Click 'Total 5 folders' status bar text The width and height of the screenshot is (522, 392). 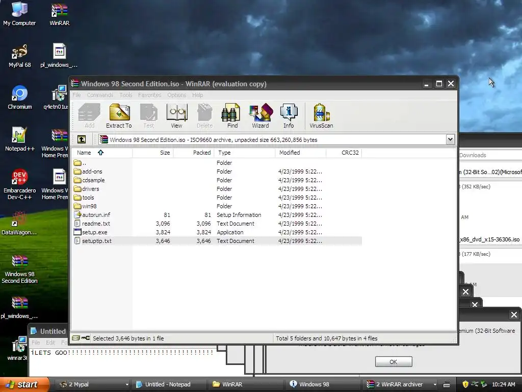(x=327, y=338)
